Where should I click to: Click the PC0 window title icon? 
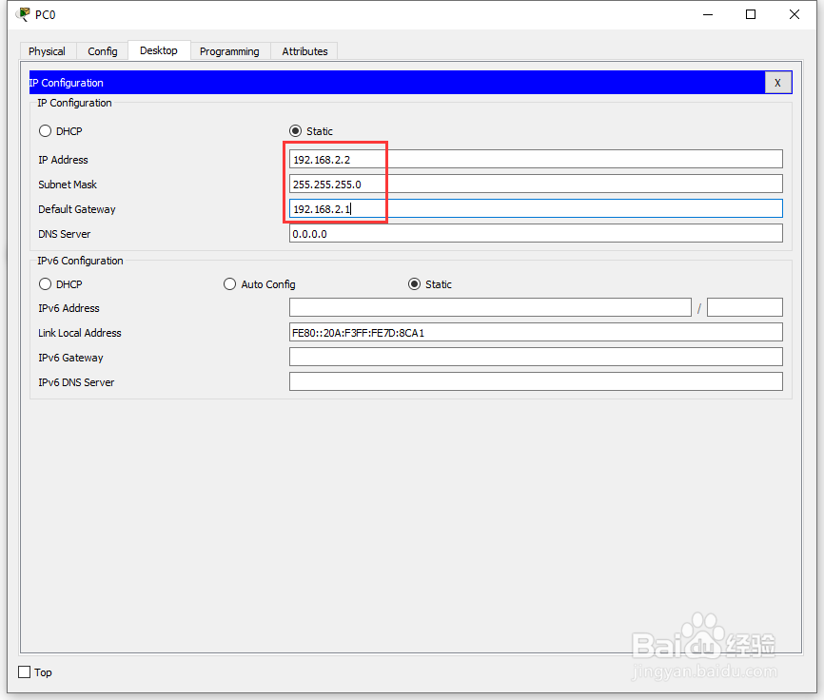pyautogui.click(x=23, y=14)
